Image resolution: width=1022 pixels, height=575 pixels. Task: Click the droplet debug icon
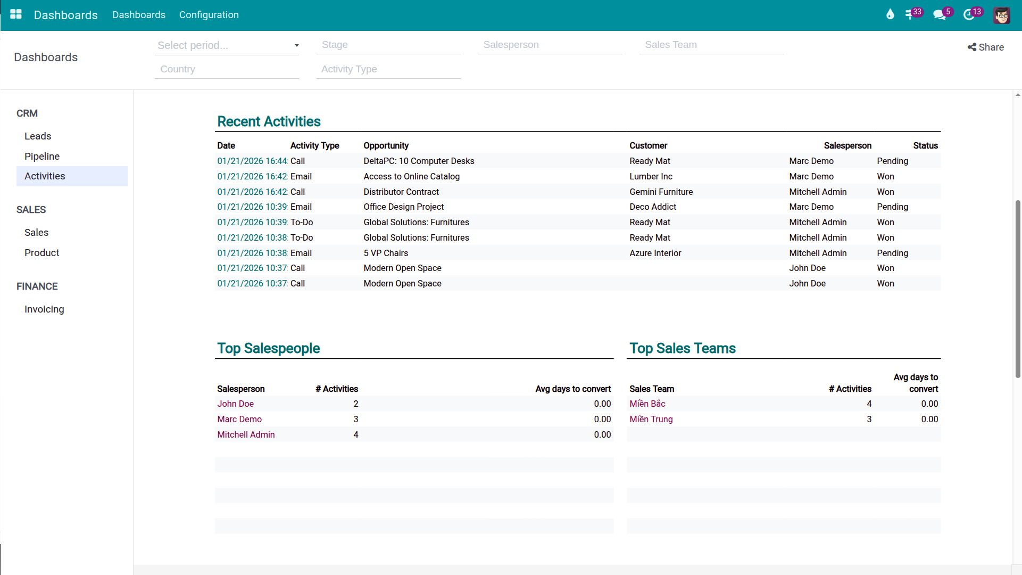(x=890, y=14)
